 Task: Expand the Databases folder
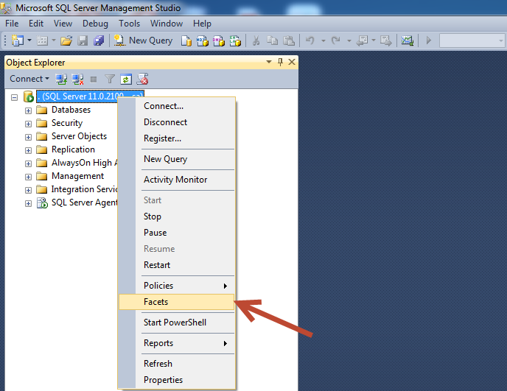click(29, 111)
